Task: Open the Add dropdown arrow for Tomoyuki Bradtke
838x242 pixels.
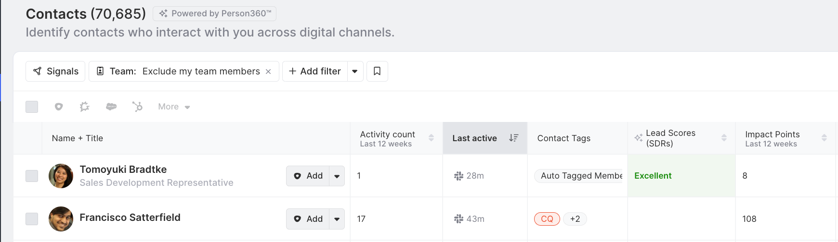Action: coord(337,176)
